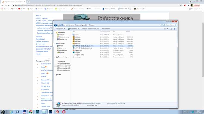Image resolution: width=204 pixels, height=114 pixels.
Task: Sort files by the Имя column header
Action: (74, 32)
